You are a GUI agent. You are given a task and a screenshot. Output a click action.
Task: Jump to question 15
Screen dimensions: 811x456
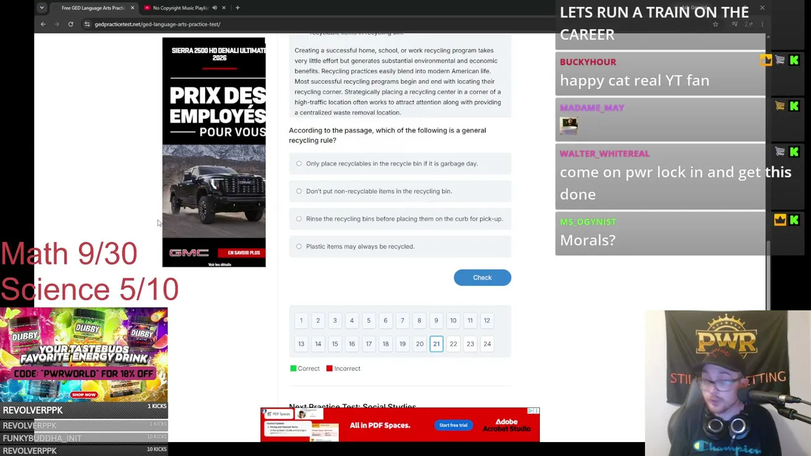click(335, 344)
